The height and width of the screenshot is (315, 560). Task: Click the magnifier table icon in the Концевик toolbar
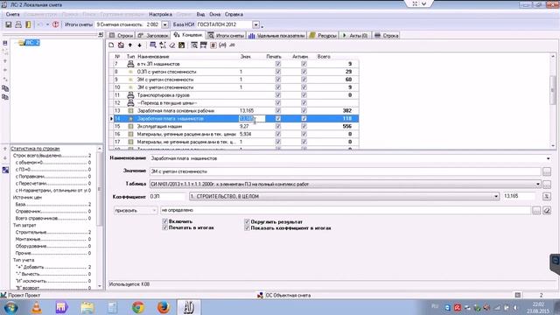[x=194, y=45]
